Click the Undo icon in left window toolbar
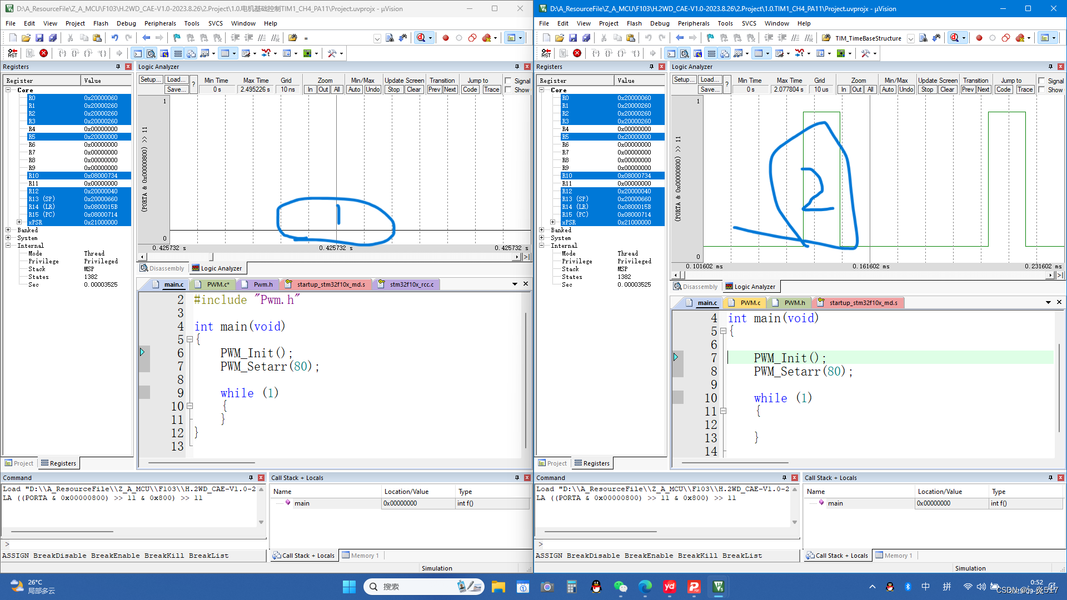 115,38
